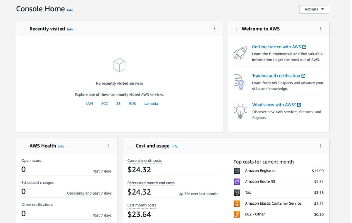Open Info next to Cost and usage
The image size is (352, 223).
coord(174,146)
